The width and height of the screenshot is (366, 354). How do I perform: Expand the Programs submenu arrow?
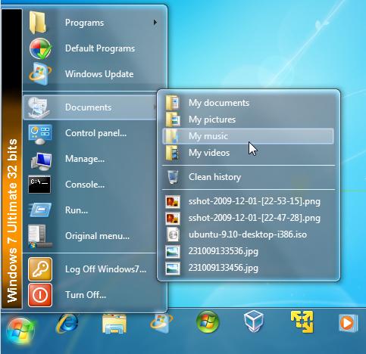(155, 23)
